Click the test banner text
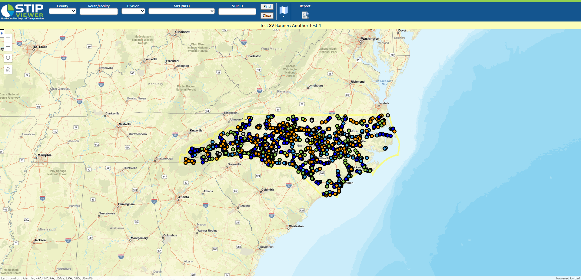581x280 pixels. [x=290, y=25]
